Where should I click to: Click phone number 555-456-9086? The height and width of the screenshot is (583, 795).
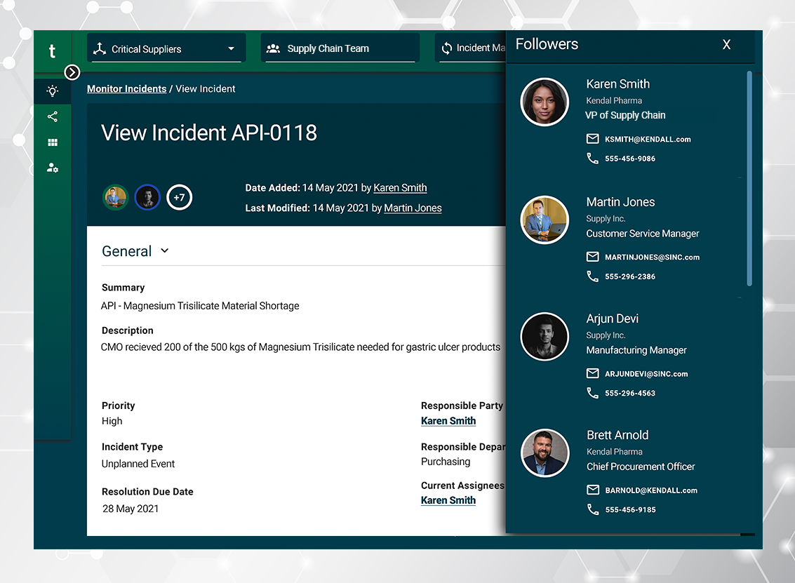point(629,159)
